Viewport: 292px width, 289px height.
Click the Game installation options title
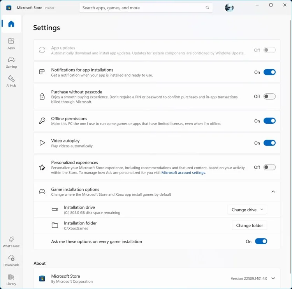(75, 189)
